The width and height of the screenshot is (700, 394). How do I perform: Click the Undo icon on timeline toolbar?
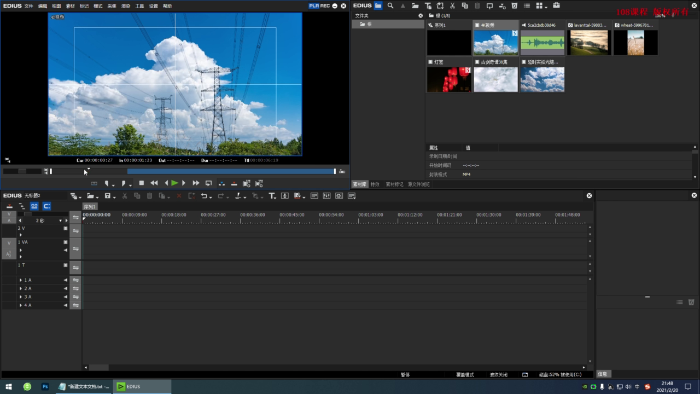pos(204,196)
